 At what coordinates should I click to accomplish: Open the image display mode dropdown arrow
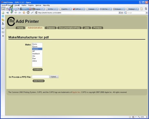136,117
